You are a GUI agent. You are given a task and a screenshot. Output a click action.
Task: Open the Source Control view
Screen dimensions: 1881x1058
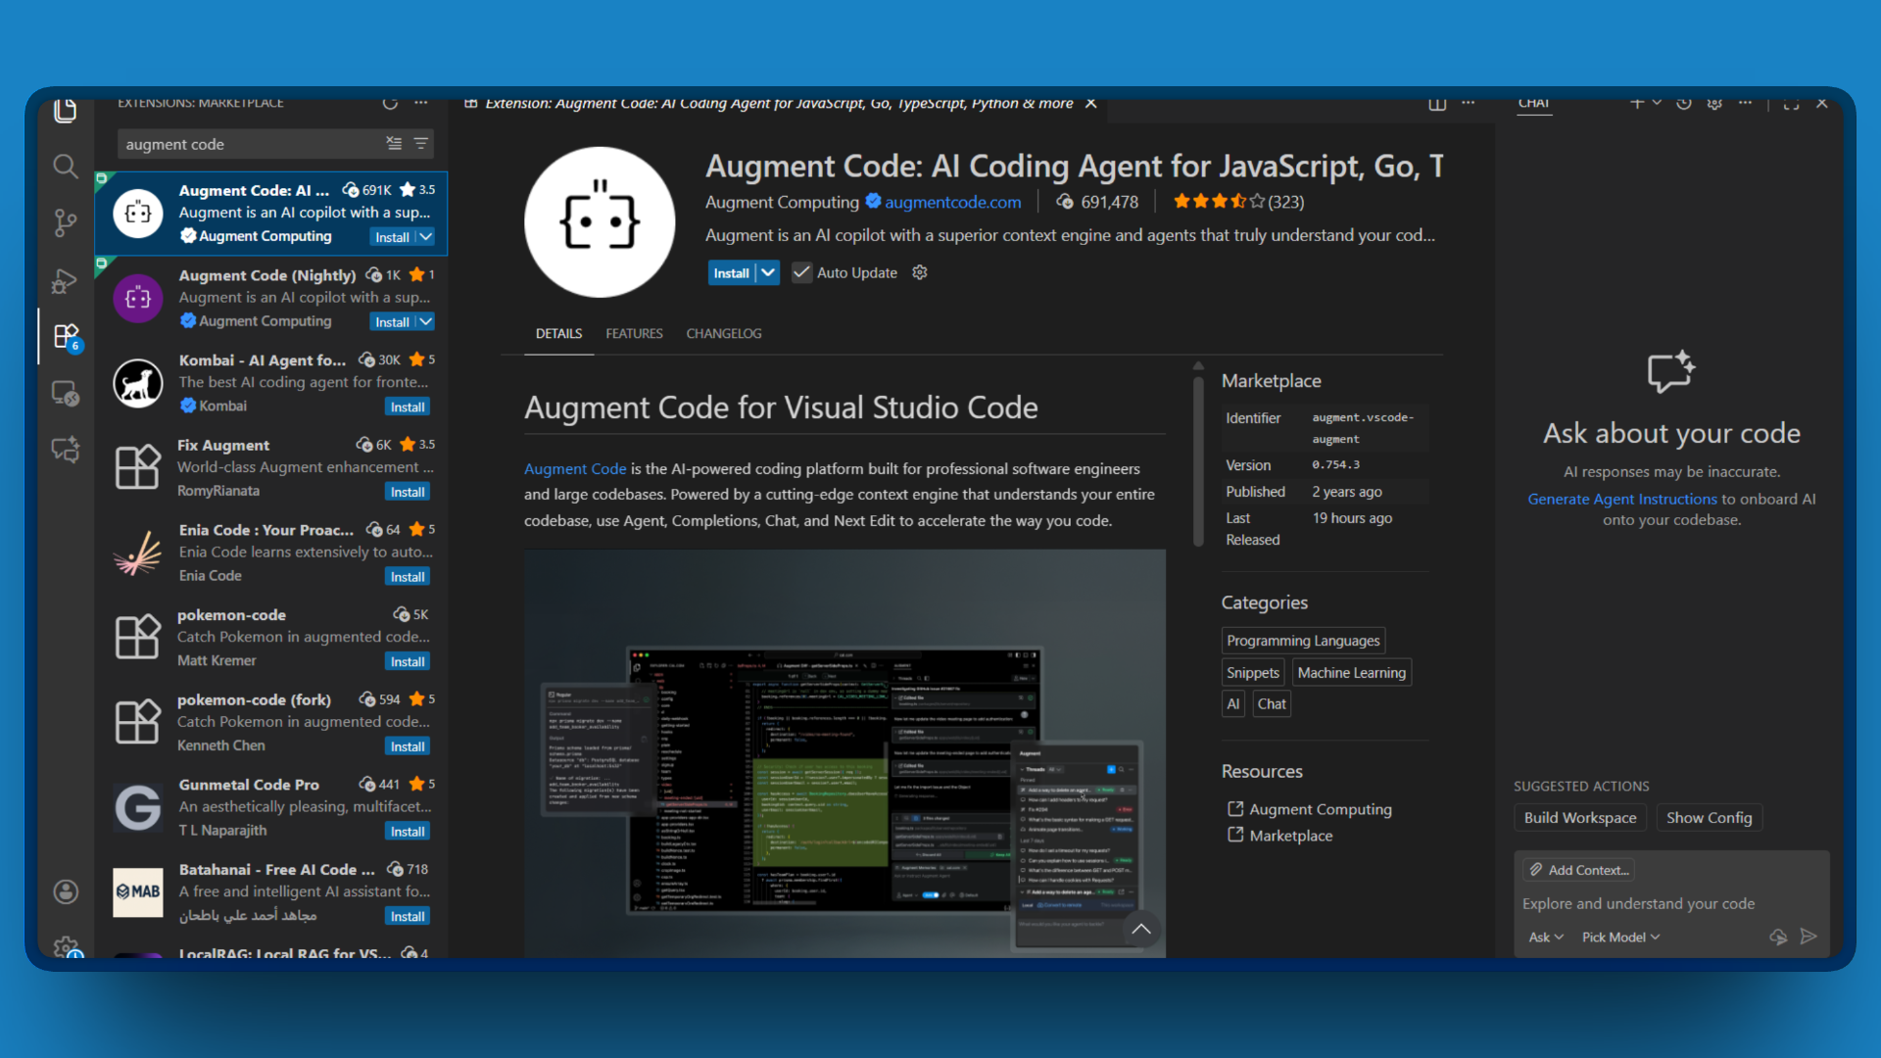[x=65, y=222]
